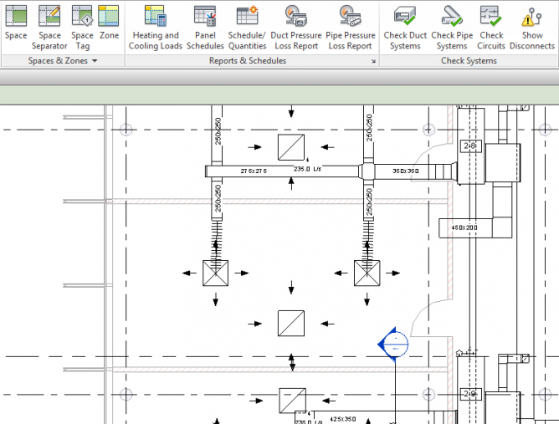Run Check Duct Systems

pyautogui.click(x=405, y=28)
